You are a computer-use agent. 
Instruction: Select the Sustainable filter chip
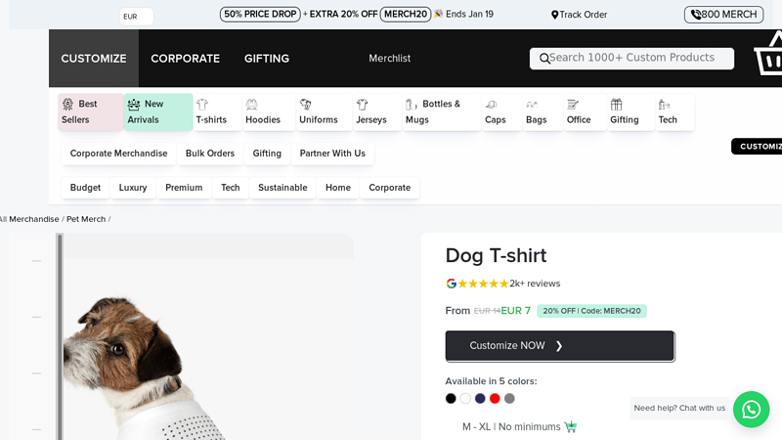tap(282, 188)
